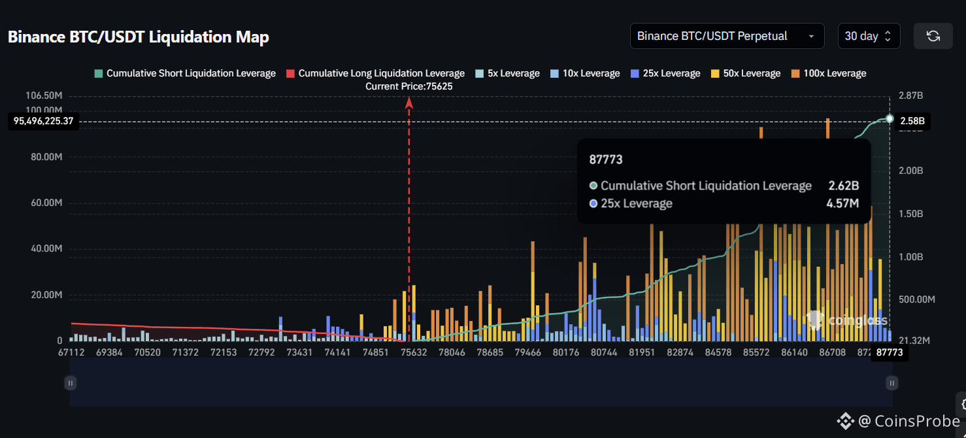Click the caret on the pair selector
Image resolution: width=966 pixels, height=438 pixels.
[812, 37]
